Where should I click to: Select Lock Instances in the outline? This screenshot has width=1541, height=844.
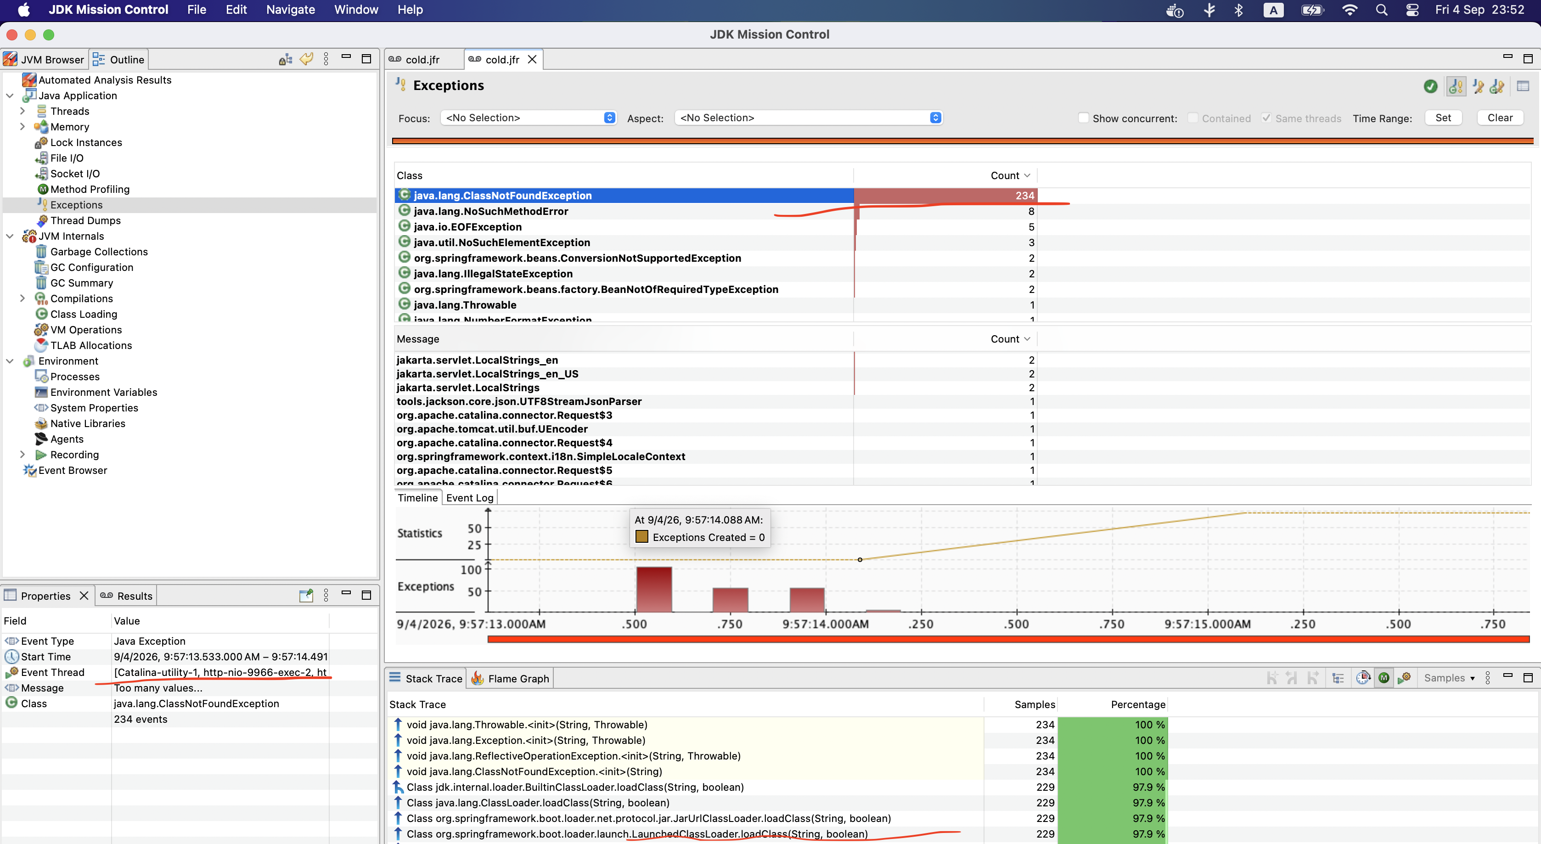(86, 142)
